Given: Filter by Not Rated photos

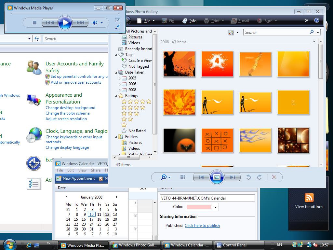Looking at the screenshot, I should click(134, 131).
